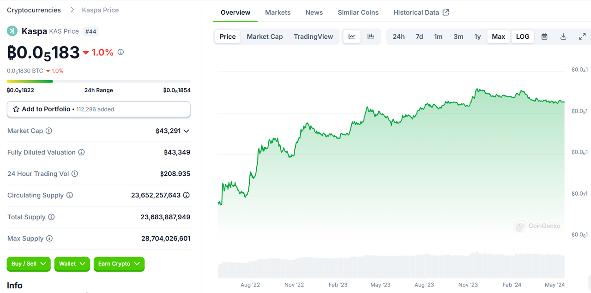This screenshot has width=591, height=293.
Task: Download the chart data
Action: click(x=563, y=36)
